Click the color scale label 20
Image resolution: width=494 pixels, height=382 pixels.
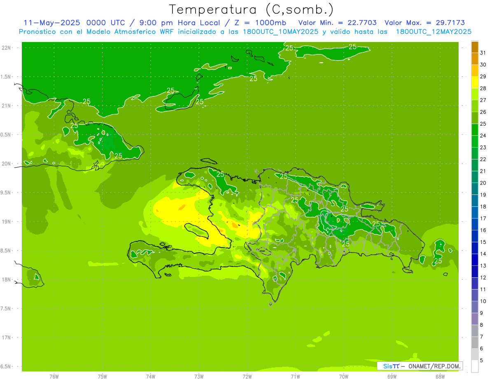point(483,183)
